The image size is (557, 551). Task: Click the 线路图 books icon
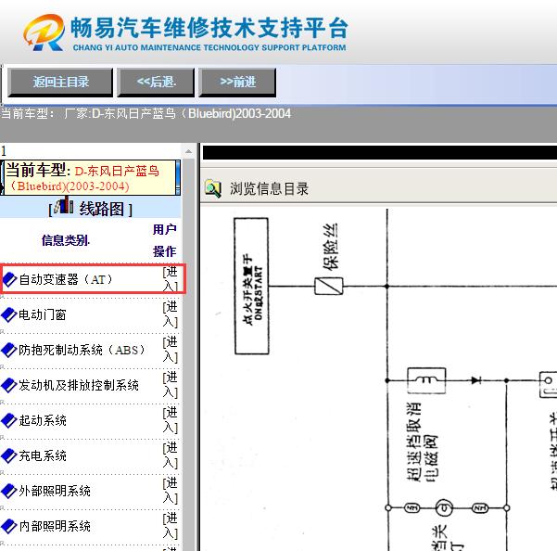[x=64, y=206]
